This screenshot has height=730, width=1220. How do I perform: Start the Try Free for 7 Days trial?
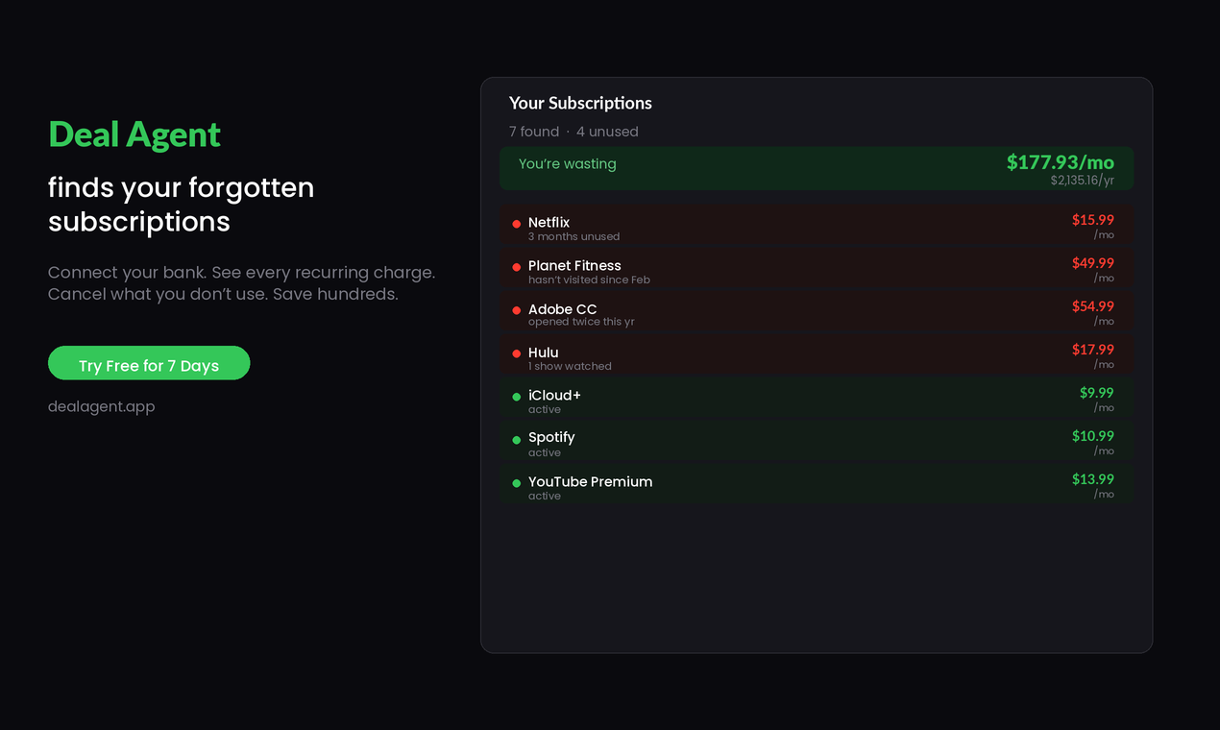point(149,363)
